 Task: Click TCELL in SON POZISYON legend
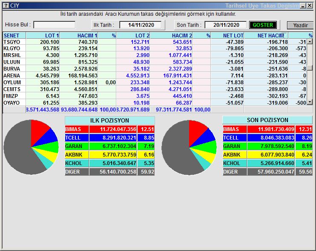point(235,138)
